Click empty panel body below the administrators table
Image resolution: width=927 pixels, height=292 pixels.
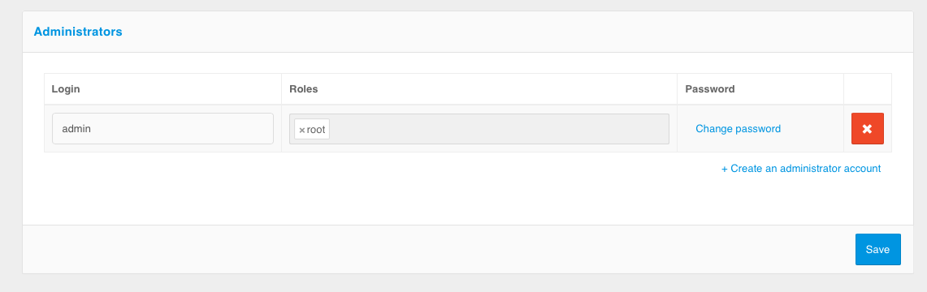tap(467, 200)
